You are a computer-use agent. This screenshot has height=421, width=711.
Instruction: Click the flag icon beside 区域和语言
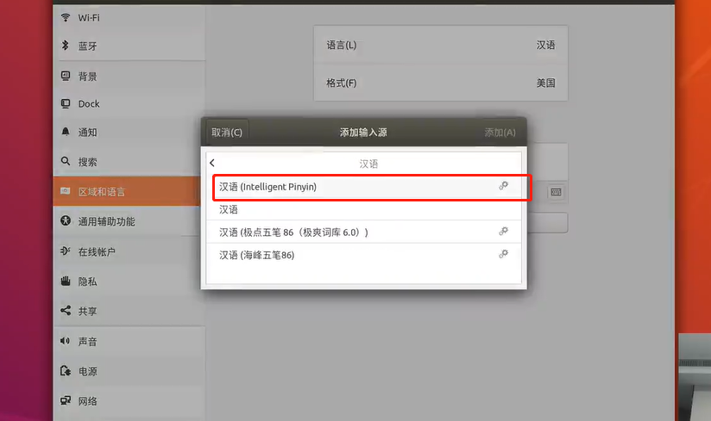coord(66,191)
